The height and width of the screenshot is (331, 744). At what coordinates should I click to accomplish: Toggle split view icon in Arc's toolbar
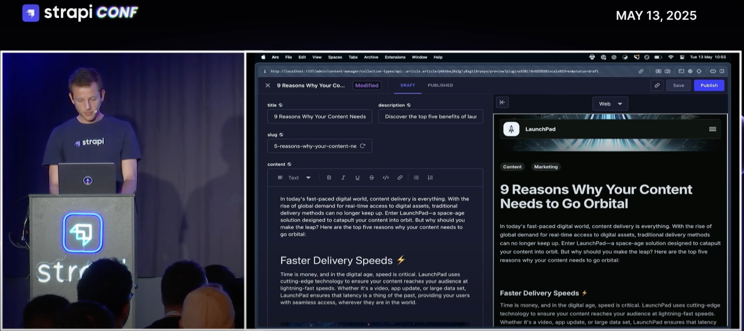pos(722,71)
